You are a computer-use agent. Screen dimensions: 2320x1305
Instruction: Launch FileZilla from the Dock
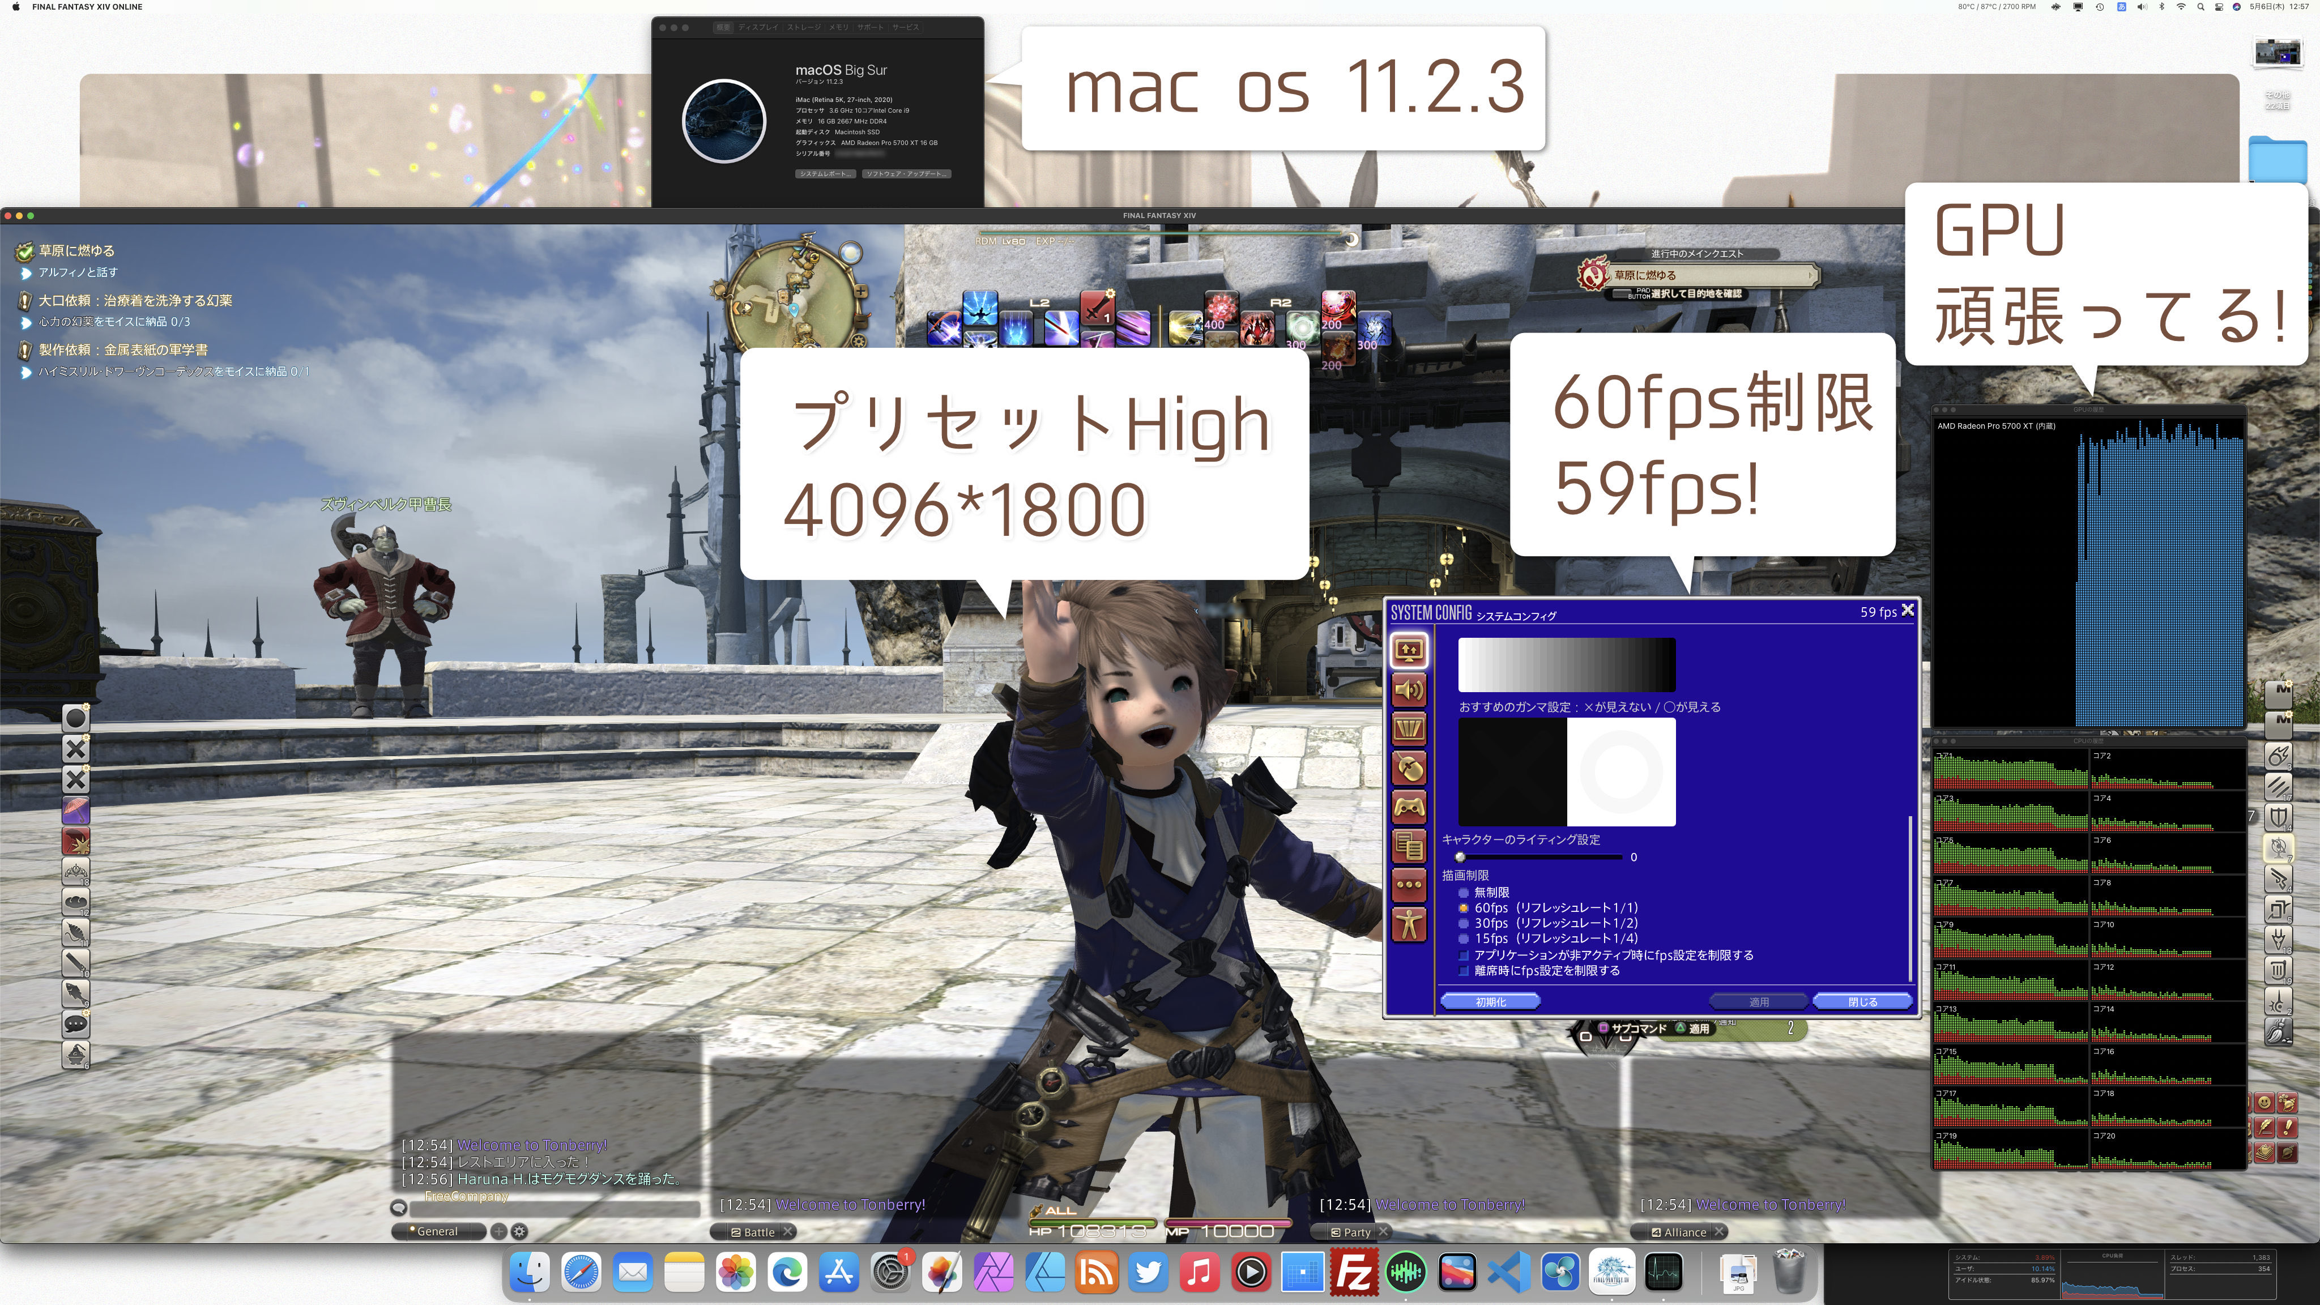pyautogui.click(x=1354, y=1272)
